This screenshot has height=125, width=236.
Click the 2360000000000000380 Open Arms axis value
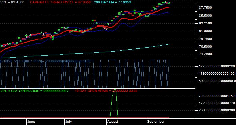click(217, 110)
